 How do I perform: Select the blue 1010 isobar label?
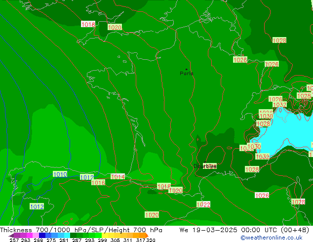[x=60, y=174]
